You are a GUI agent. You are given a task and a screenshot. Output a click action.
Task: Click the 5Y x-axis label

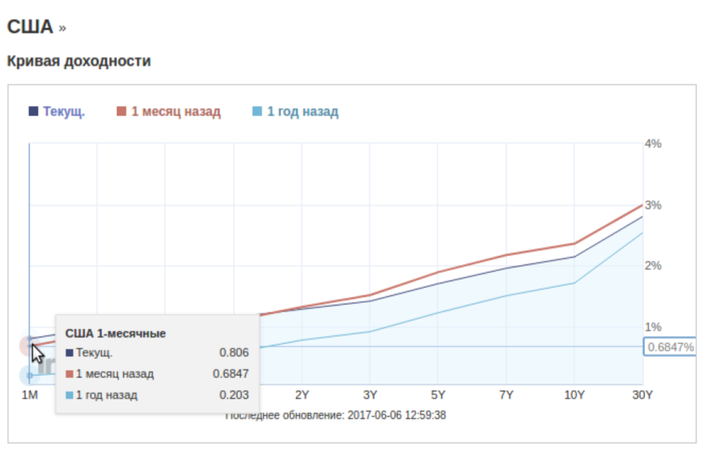438,395
